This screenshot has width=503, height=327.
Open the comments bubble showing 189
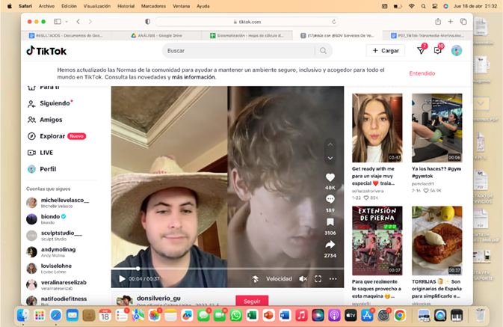coord(330,199)
